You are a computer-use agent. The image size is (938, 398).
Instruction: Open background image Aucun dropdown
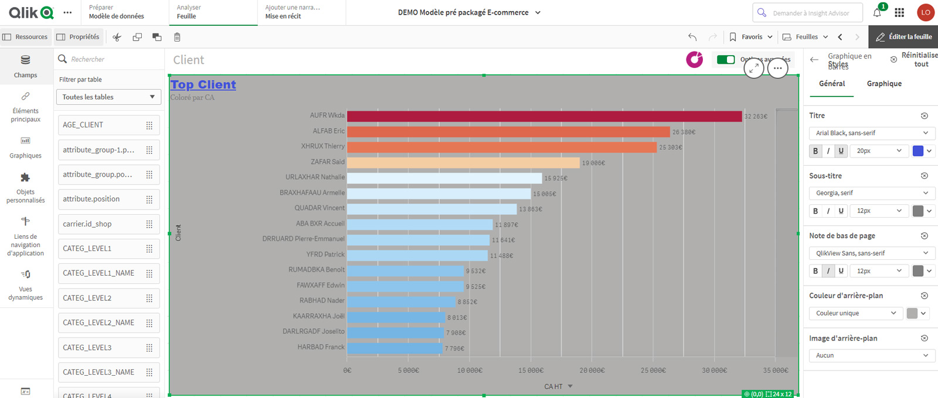(872, 355)
